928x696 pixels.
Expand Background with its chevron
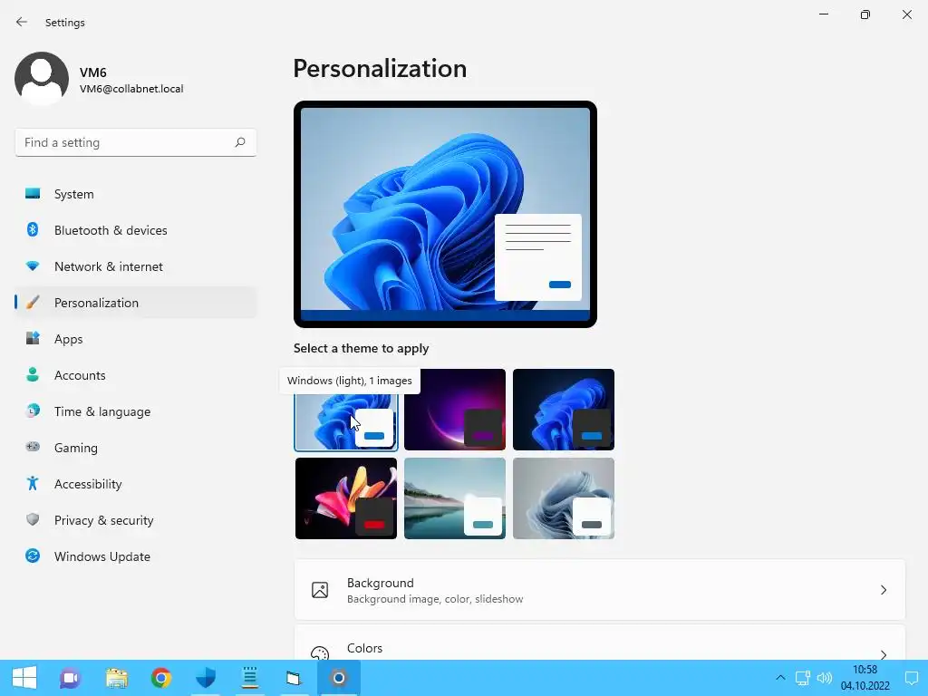883,590
